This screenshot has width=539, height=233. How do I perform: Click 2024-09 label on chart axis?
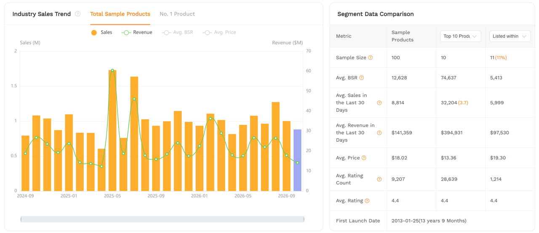(25, 196)
